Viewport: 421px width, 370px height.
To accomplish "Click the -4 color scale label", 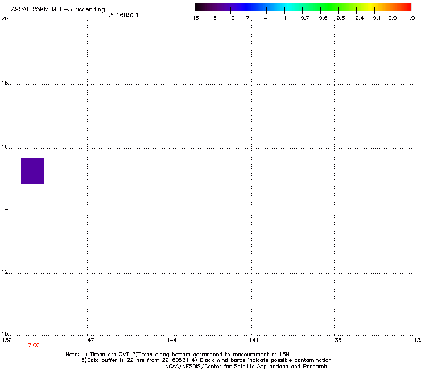I will click(263, 18).
